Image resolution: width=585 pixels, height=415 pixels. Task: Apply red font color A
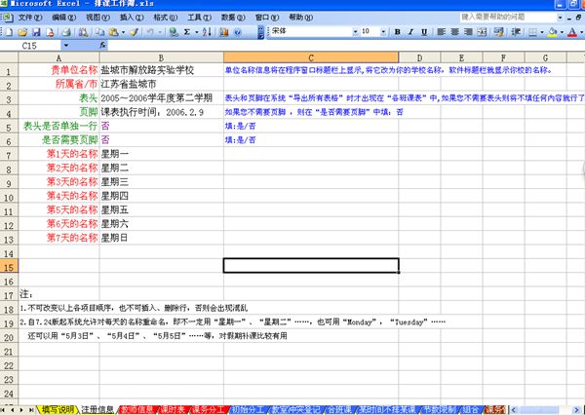(572, 32)
